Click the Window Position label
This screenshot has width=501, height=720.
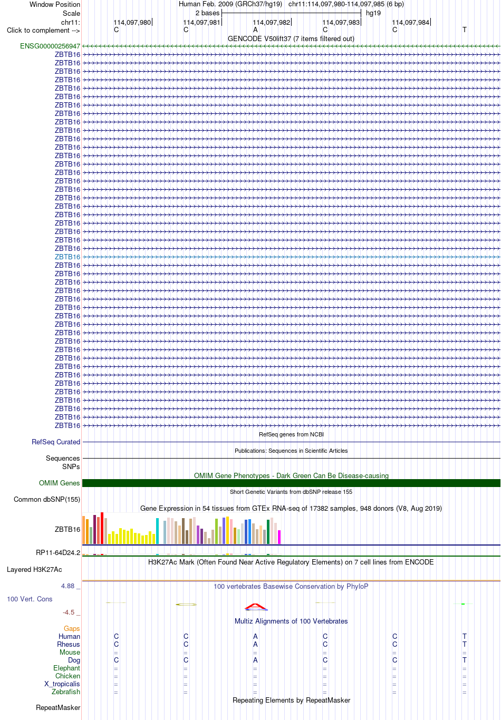[x=55, y=5]
